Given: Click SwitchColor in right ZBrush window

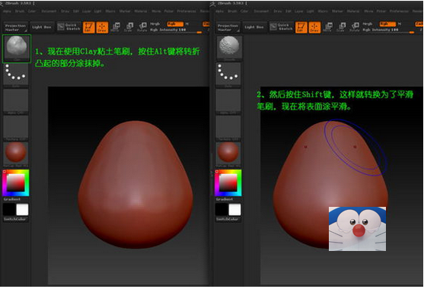Looking at the screenshot, I should coord(228,219).
